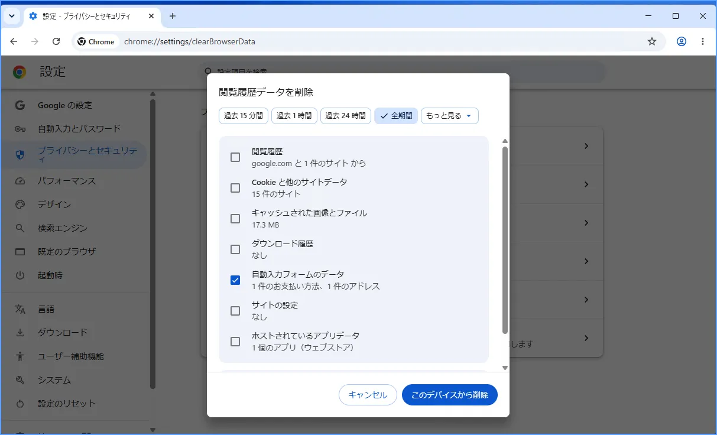Click the browser window icon for 既定のブラウザ
Image resolution: width=717 pixels, height=435 pixels.
[20, 252]
